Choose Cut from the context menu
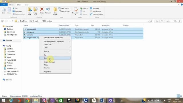 point(55,55)
